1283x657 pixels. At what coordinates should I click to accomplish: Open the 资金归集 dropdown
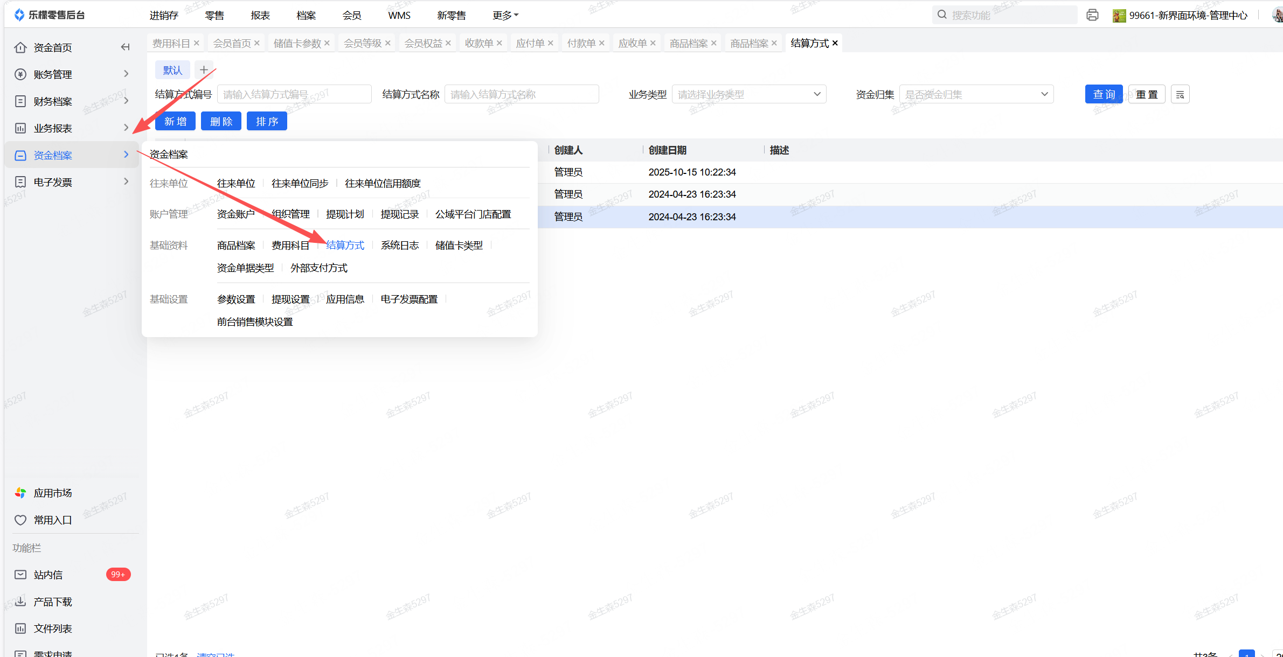[976, 95]
